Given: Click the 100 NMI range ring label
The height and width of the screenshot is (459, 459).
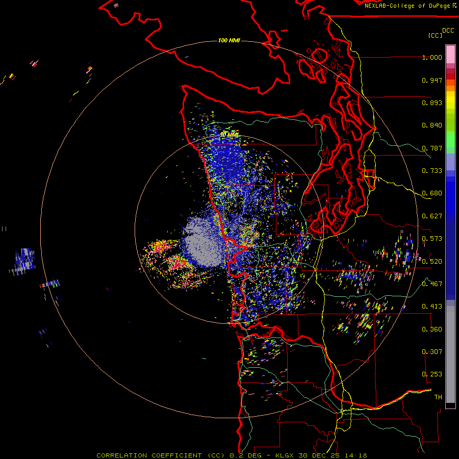Looking at the screenshot, I should pos(229,40).
